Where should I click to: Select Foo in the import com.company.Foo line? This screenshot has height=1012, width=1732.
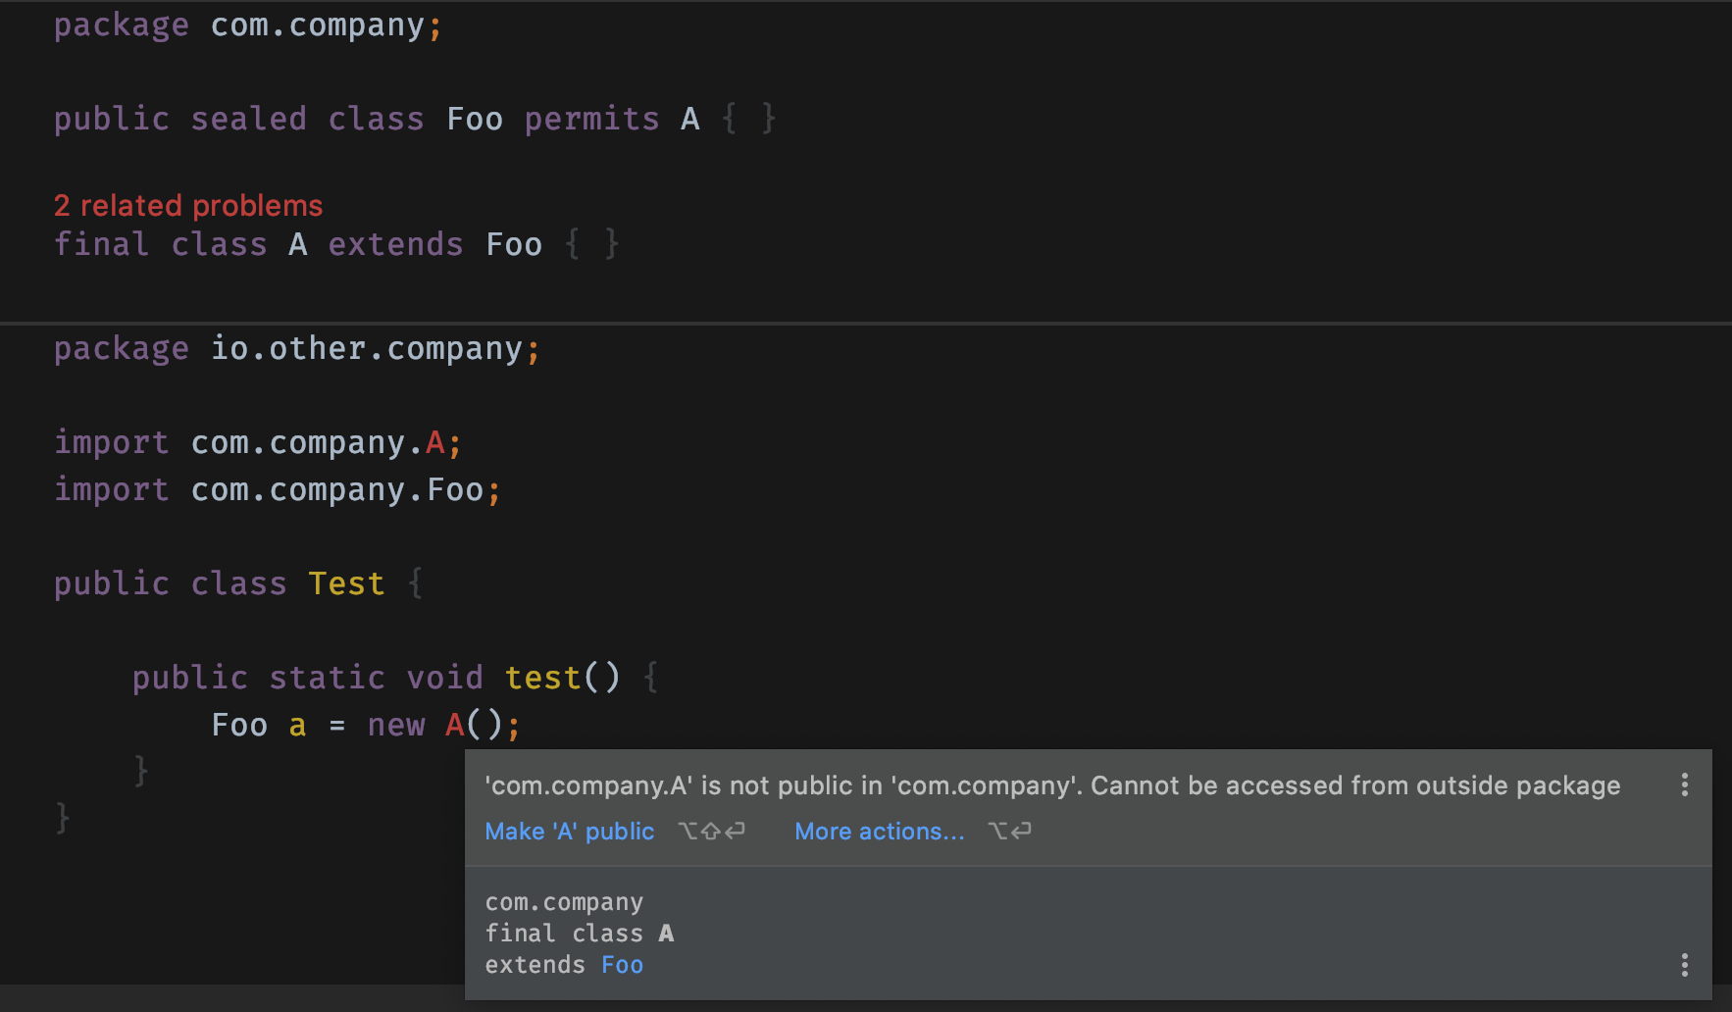[x=455, y=489]
